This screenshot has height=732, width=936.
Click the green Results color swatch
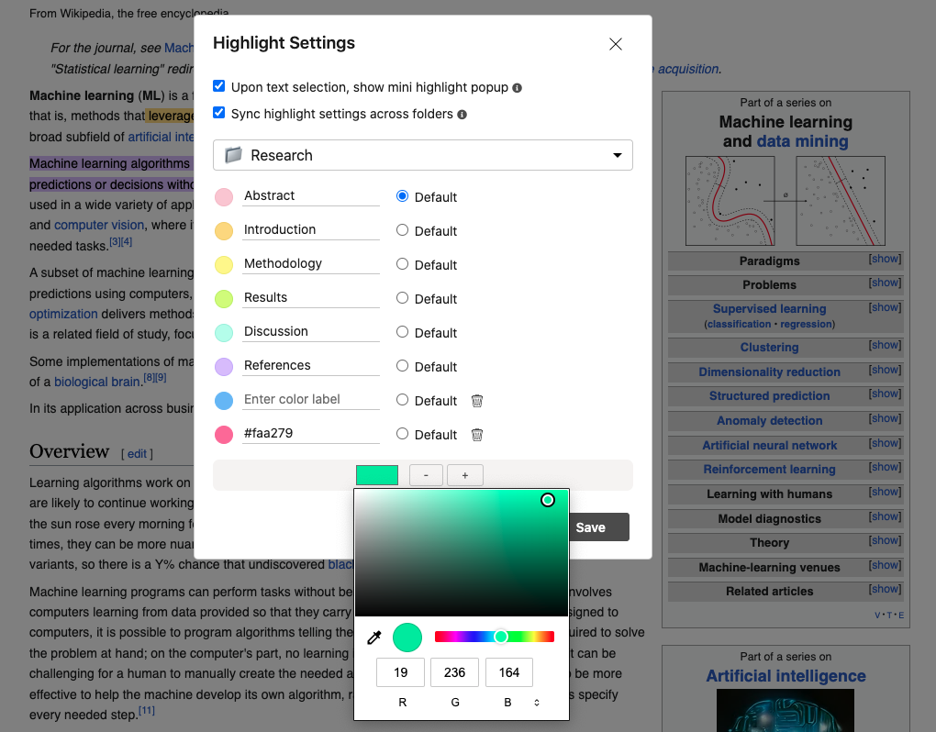pyautogui.click(x=224, y=299)
